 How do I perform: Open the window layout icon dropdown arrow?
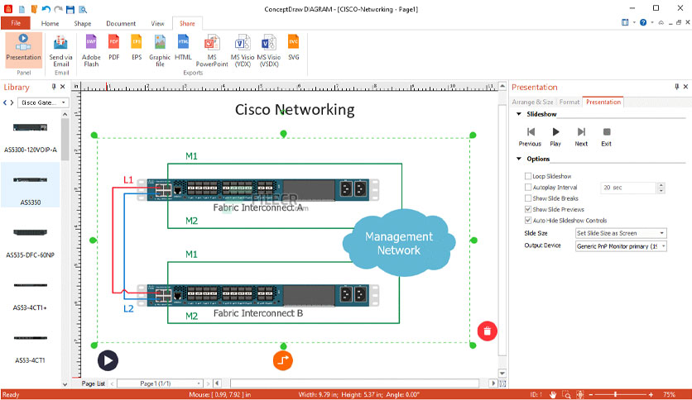click(x=634, y=22)
